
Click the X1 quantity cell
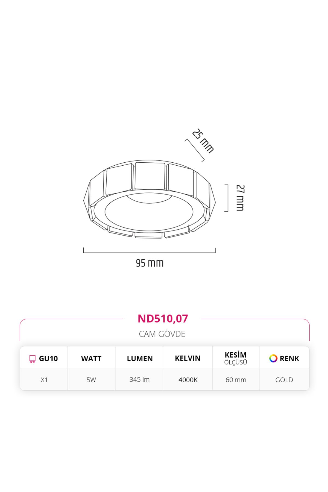tap(44, 380)
